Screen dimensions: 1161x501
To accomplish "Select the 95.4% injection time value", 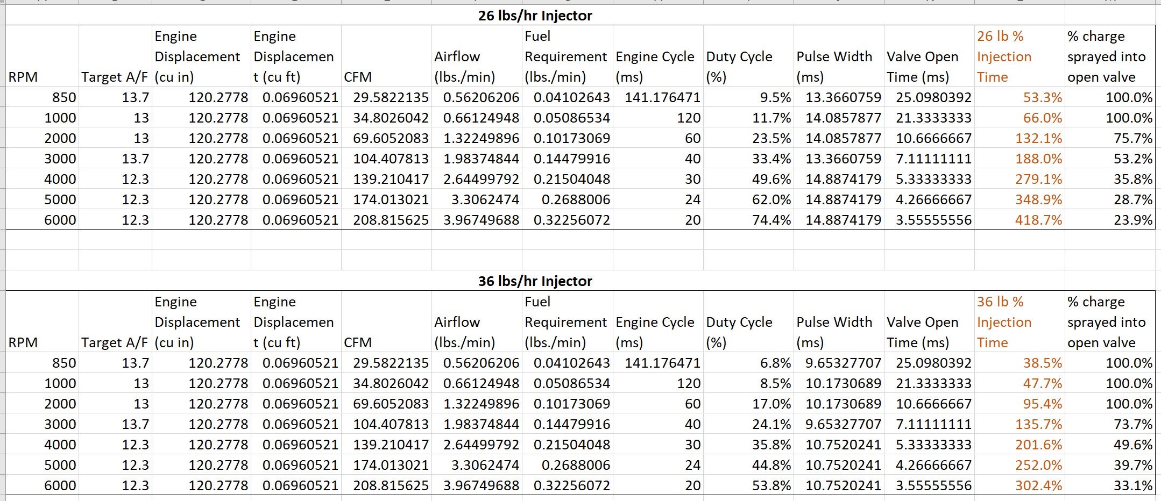I will click(x=1042, y=404).
